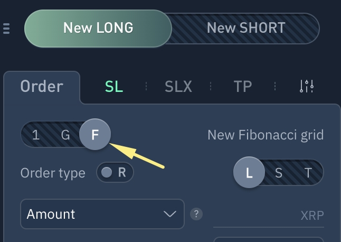Click the question mark help icon
This screenshot has width=341, height=242.
(x=196, y=214)
